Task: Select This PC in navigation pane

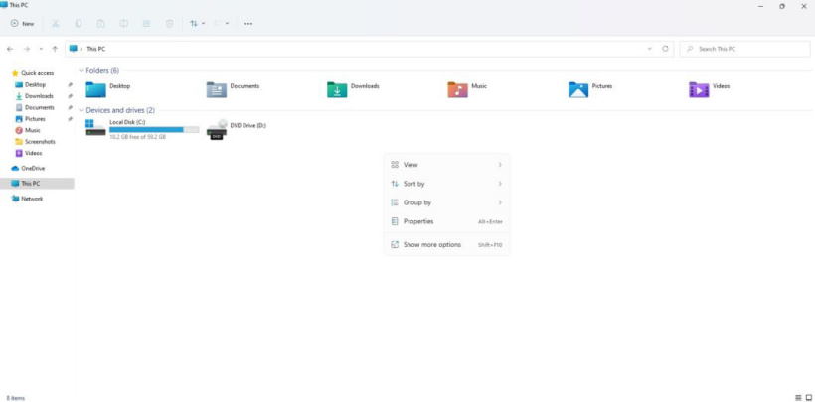Action: click(37, 184)
